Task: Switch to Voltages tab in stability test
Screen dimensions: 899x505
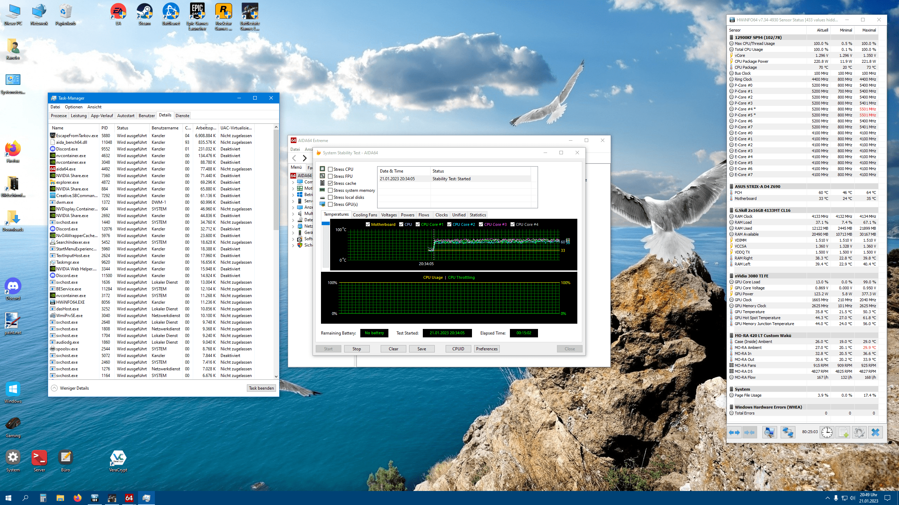Action: [x=389, y=215]
